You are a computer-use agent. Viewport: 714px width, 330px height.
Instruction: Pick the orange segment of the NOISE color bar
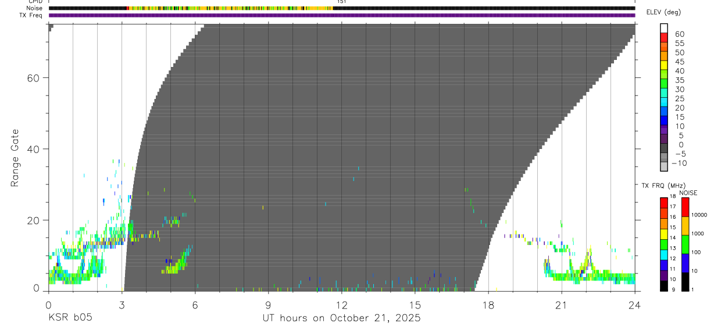click(x=685, y=226)
